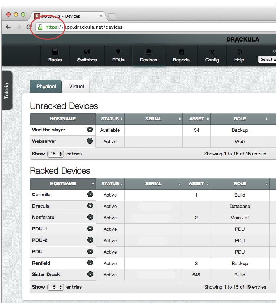Open the dropdown arrow for Nosferatu

(x=90, y=218)
